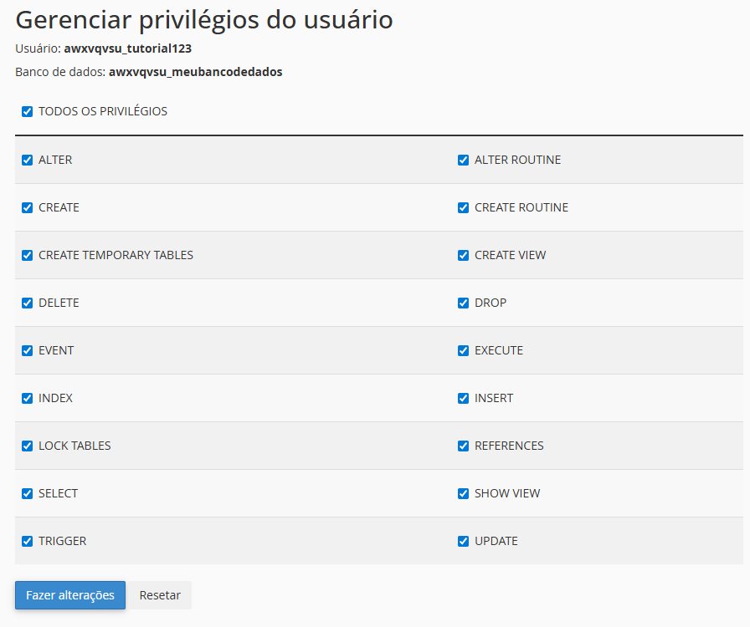
Task: Disable the REFERENCES privilege
Action: click(x=464, y=446)
